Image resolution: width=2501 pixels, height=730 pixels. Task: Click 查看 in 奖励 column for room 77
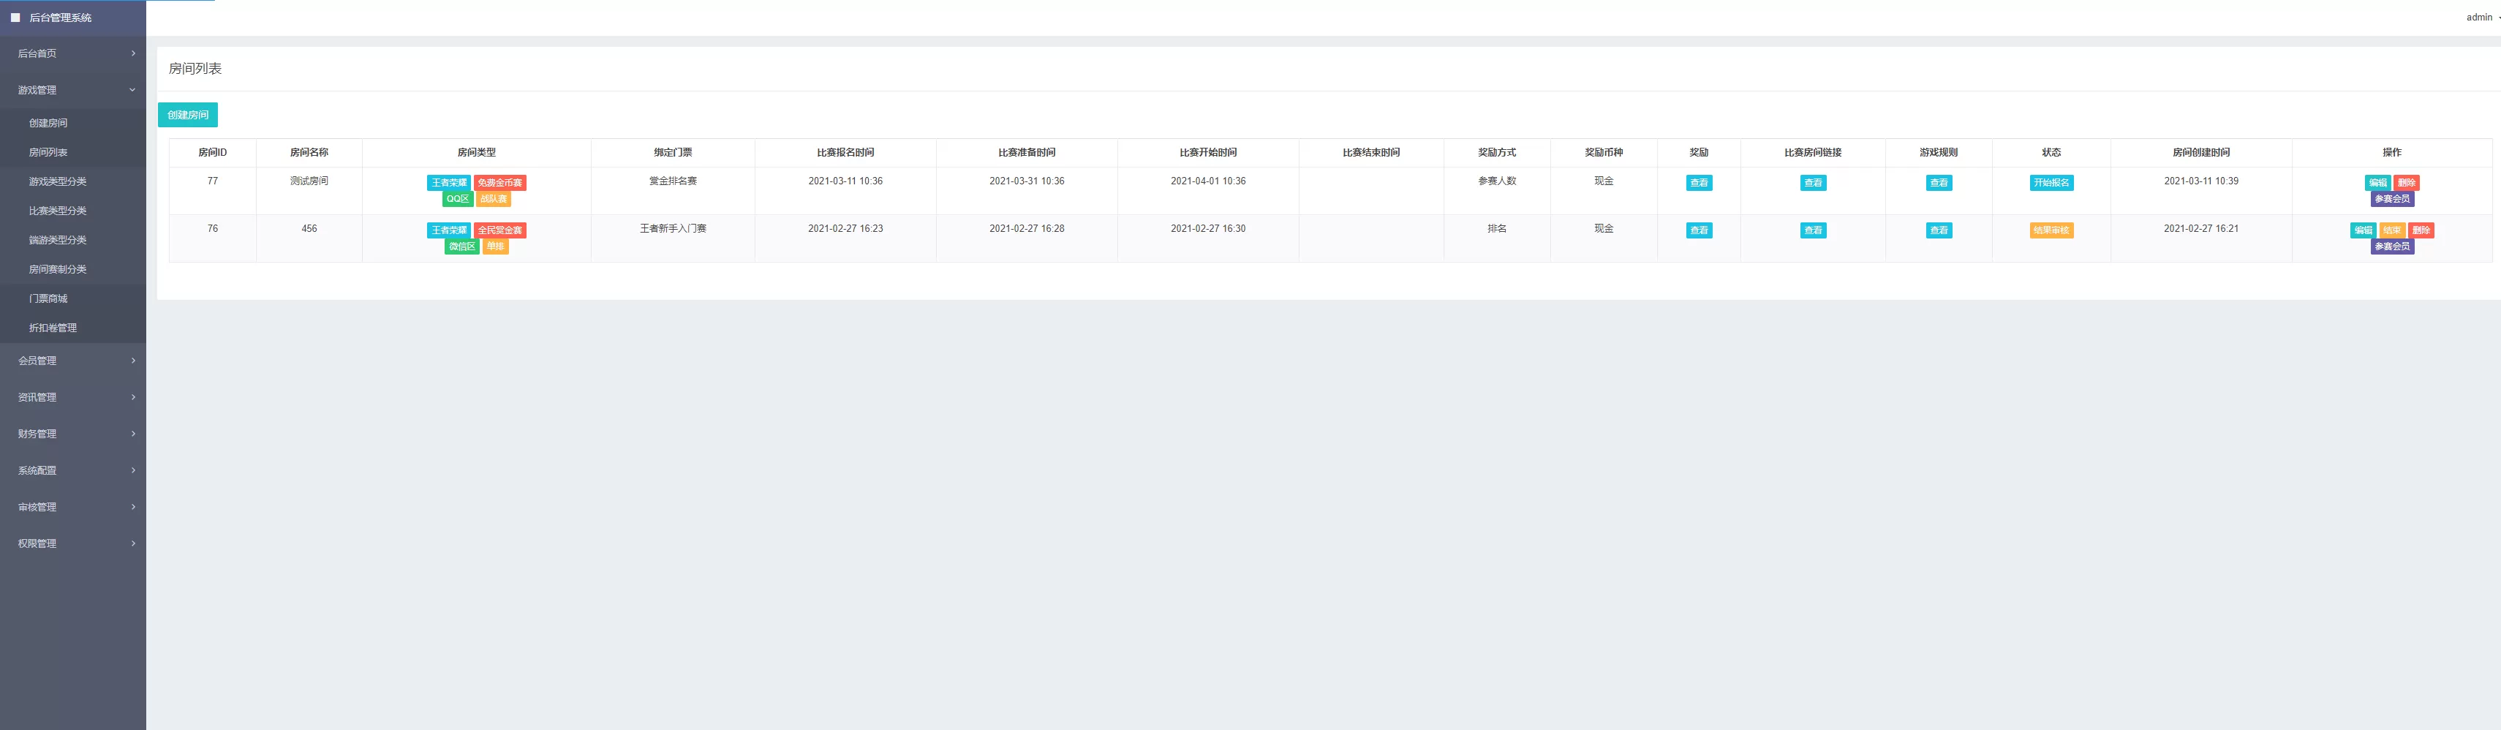[x=1698, y=183]
